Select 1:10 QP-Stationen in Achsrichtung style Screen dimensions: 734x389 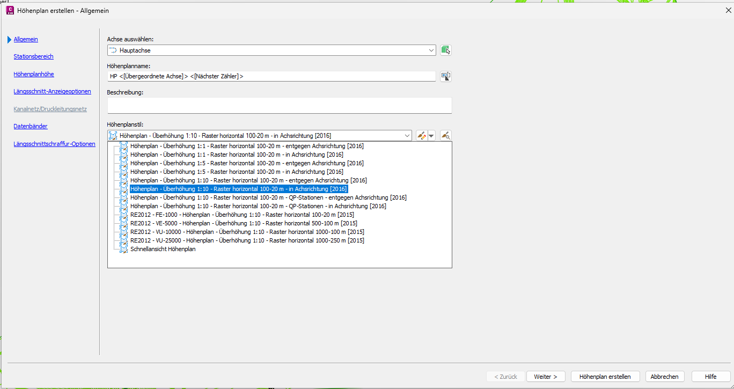point(258,206)
